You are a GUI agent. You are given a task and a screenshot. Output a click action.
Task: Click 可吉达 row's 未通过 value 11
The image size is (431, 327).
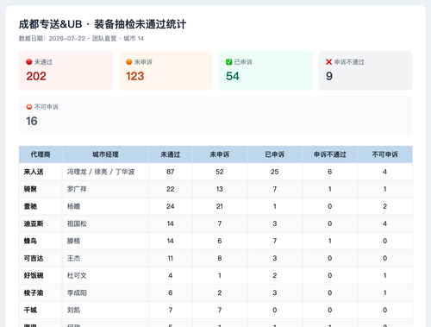171,258
